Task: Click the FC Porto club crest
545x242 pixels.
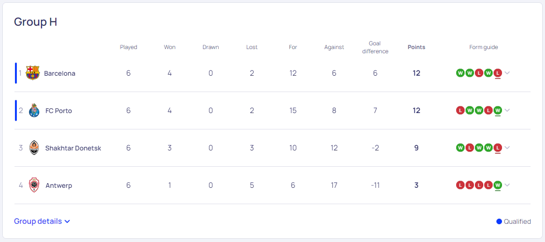Action: pos(34,110)
